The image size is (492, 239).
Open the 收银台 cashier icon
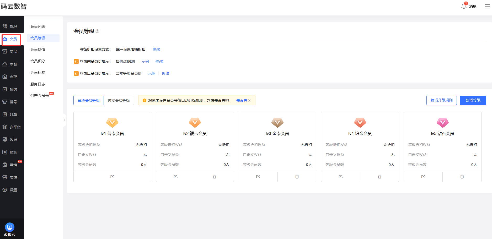[10, 227]
